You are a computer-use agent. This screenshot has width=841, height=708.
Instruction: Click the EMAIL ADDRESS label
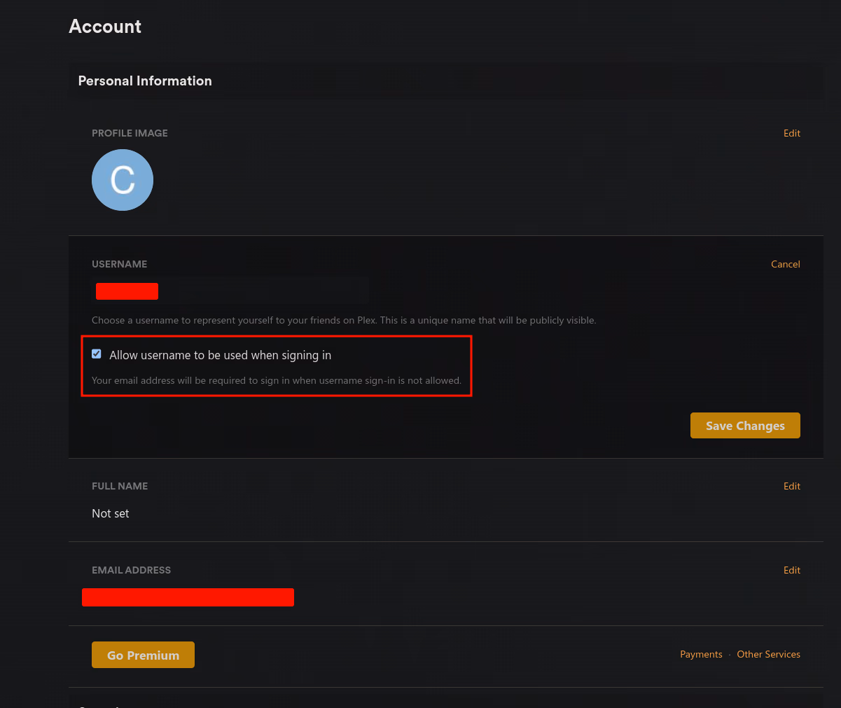click(x=131, y=570)
